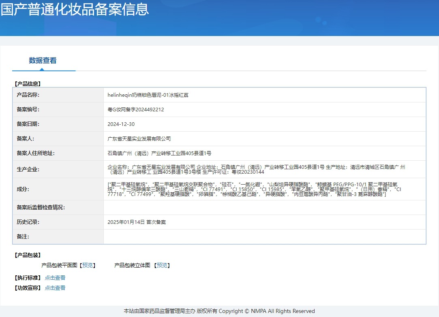The height and width of the screenshot is (317, 439).
Task: Click the 生产企业 details text
Action: click(x=256, y=169)
